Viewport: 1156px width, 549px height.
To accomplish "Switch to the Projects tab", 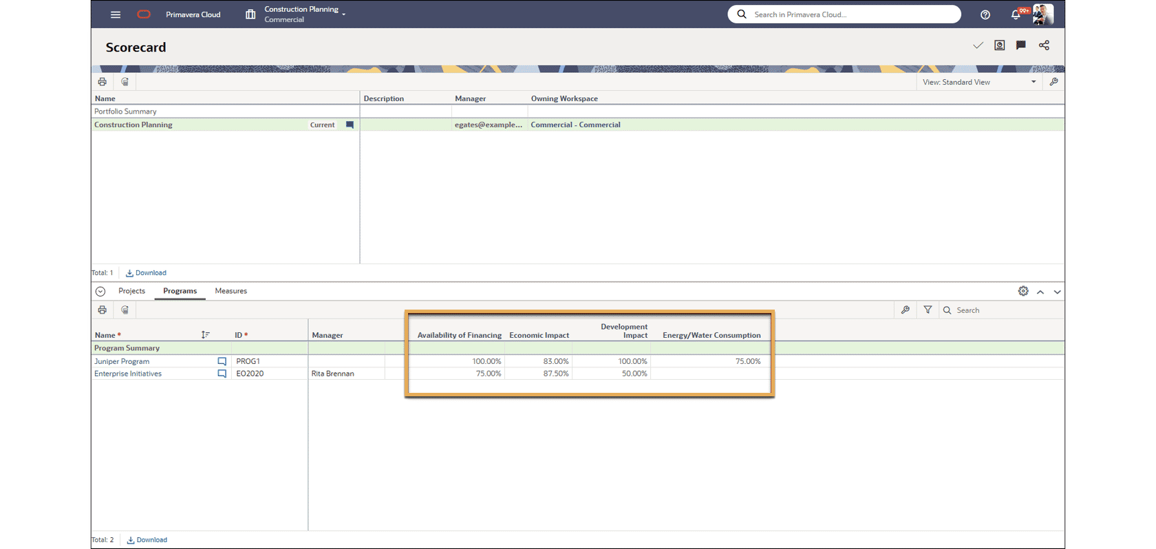I will pyautogui.click(x=131, y=291).
